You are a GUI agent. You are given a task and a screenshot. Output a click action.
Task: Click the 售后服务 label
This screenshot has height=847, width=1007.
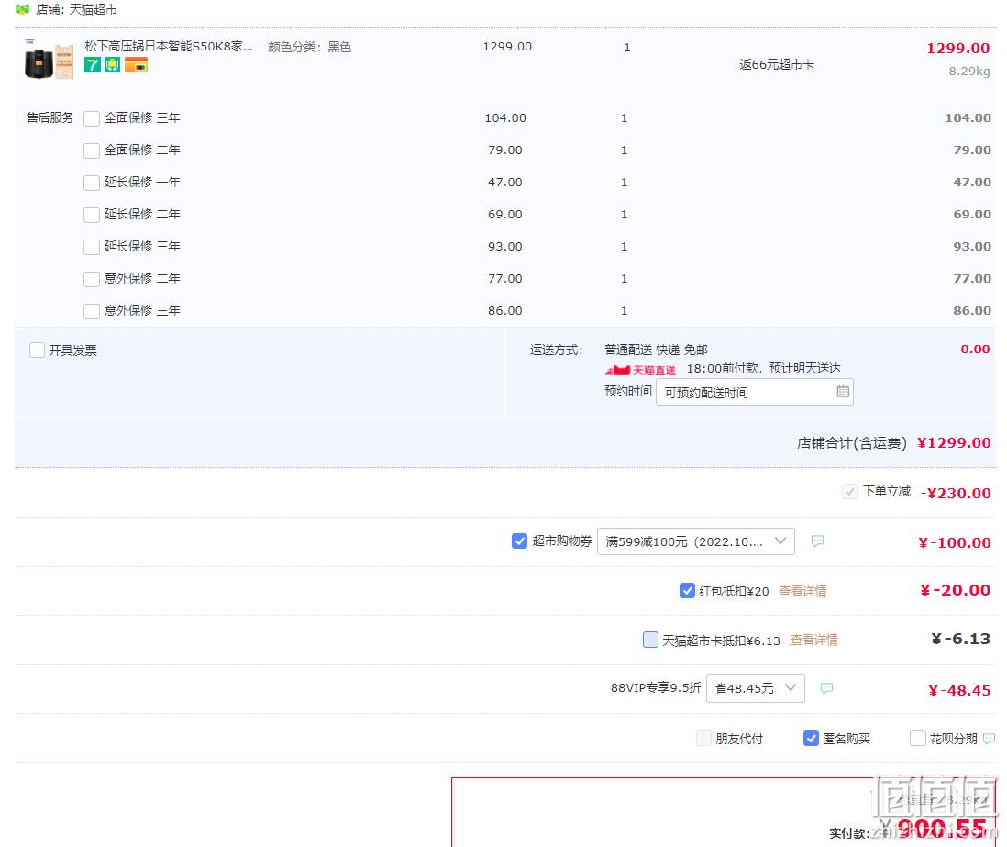[50, 117]
